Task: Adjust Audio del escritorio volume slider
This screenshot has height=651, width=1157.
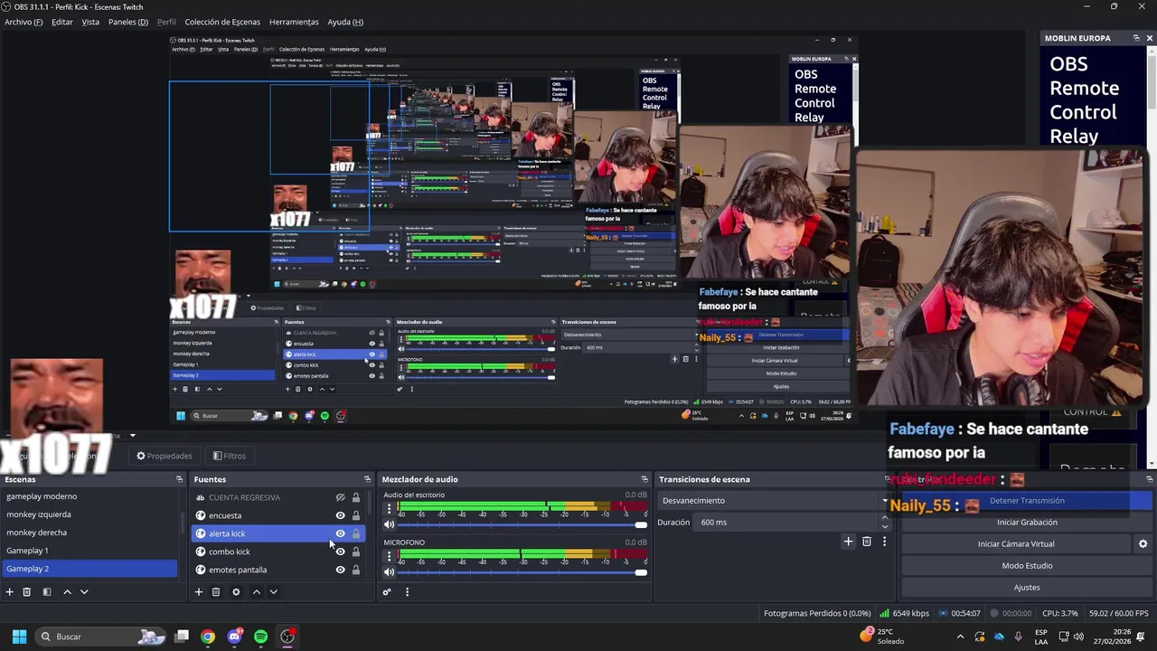Action: coord(522,525)
